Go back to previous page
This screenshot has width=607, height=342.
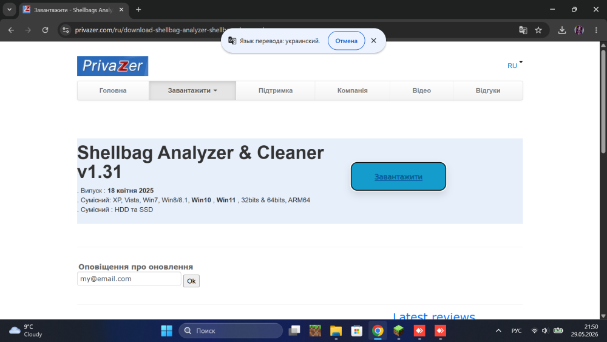click(x=11, y=30)
